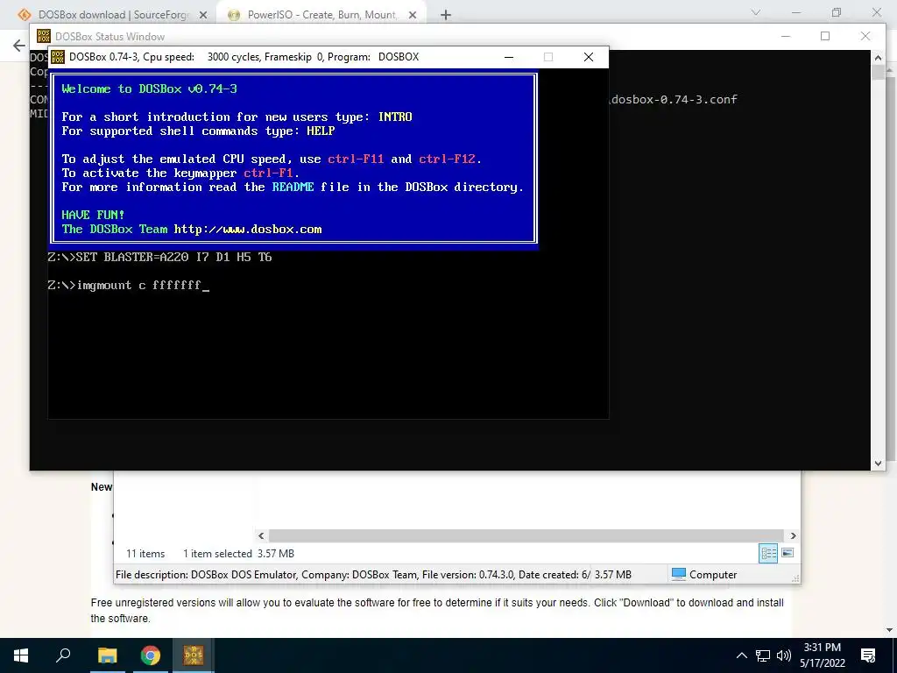Click the HELP command text

[x=321, y=131]
